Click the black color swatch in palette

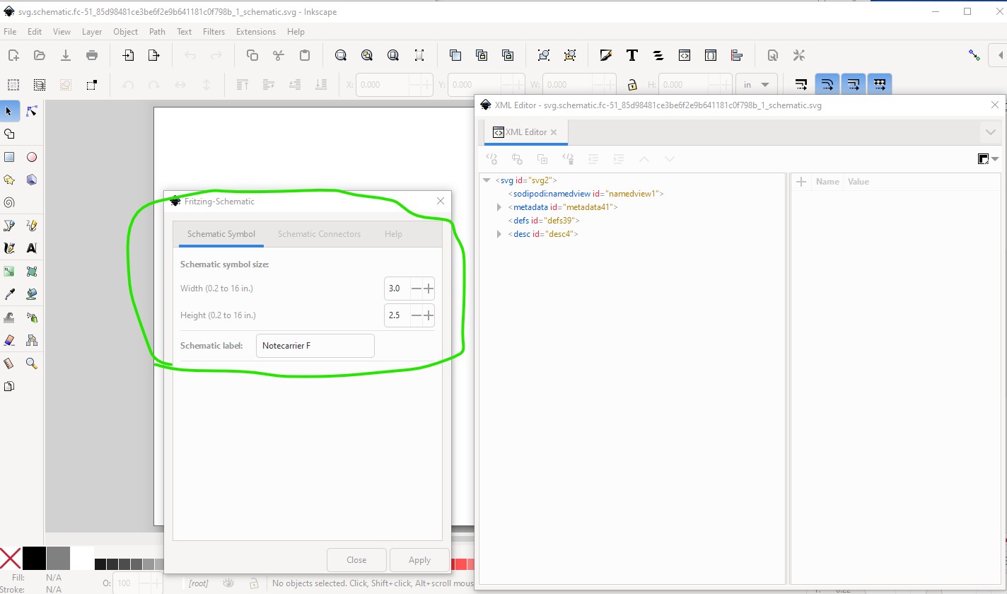(34, 558)
